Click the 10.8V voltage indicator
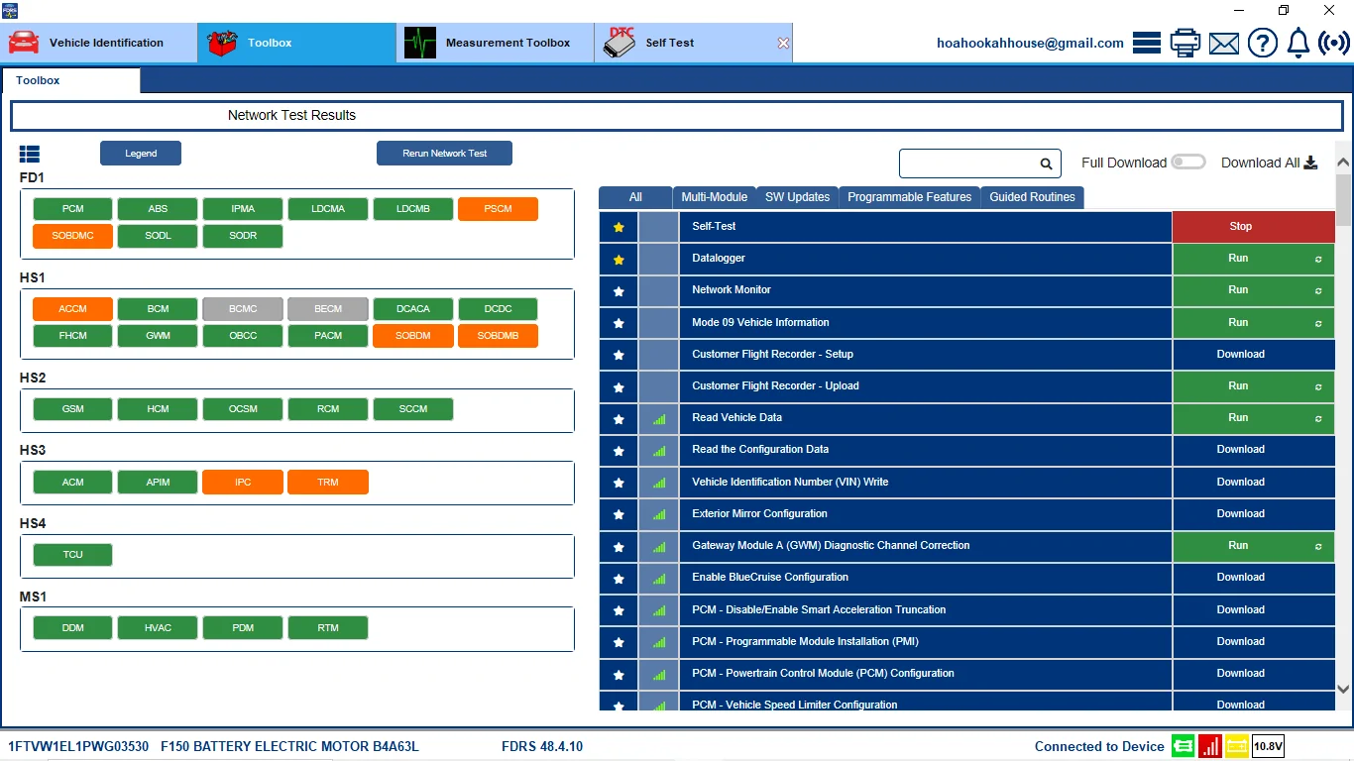The width and height of the screenshot is (1354, 761). point(1268,746)
